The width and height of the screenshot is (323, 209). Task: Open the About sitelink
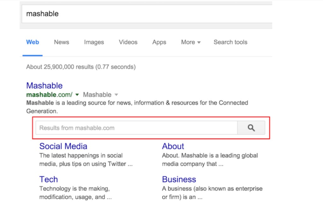click(173, 146)
